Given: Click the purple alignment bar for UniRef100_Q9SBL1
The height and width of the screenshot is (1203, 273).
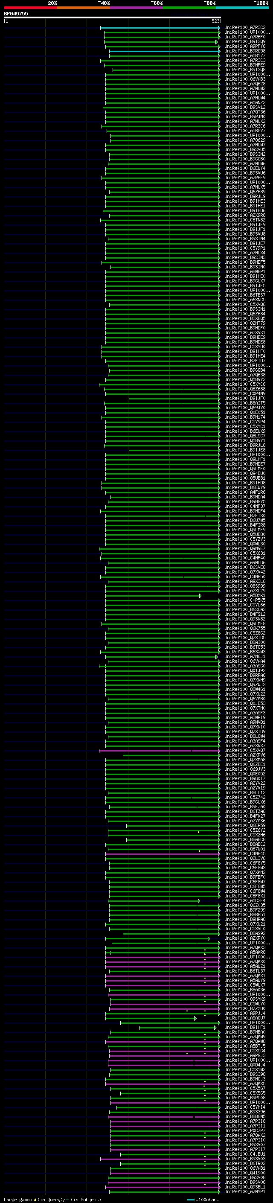Looking at the screenshot, I should [x=163, y=1187].
